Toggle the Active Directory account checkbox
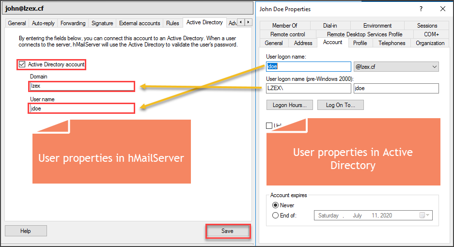The height and width of the screenshot is (247, 454). [22, 64]
